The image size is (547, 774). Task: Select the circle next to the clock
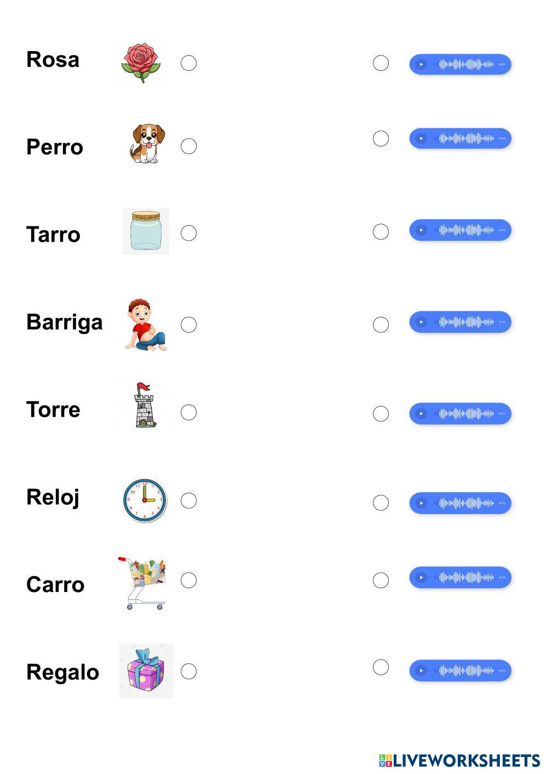point(188,500)
